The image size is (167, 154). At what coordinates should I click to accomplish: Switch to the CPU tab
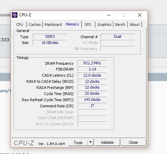point(20,25)
